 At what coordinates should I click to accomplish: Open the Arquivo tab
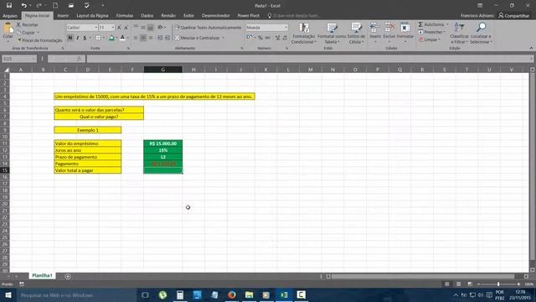click(x=10, y=16)
